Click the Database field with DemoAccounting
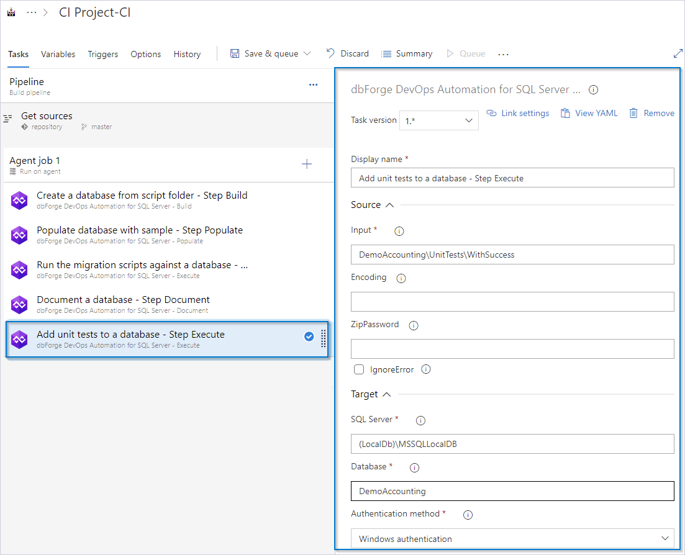This screenshot has width=685, height=555. (x=512, y=491)
